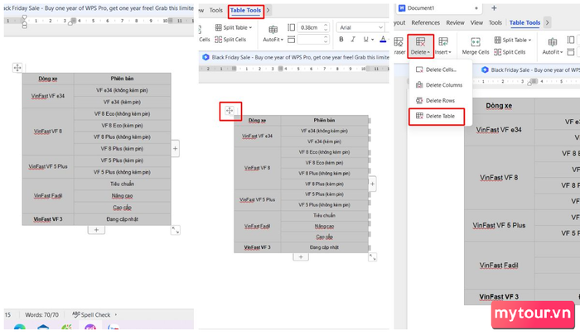This screenshot has width=580, height=335.
Task: Open Tools tab in right screenshot
Action: (495, 22)
